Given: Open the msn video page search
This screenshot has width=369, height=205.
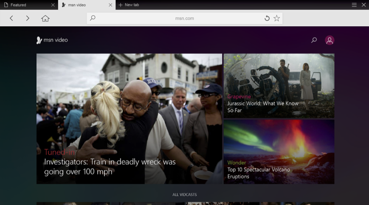Looking at the screenshot, I should click(314, 40).
